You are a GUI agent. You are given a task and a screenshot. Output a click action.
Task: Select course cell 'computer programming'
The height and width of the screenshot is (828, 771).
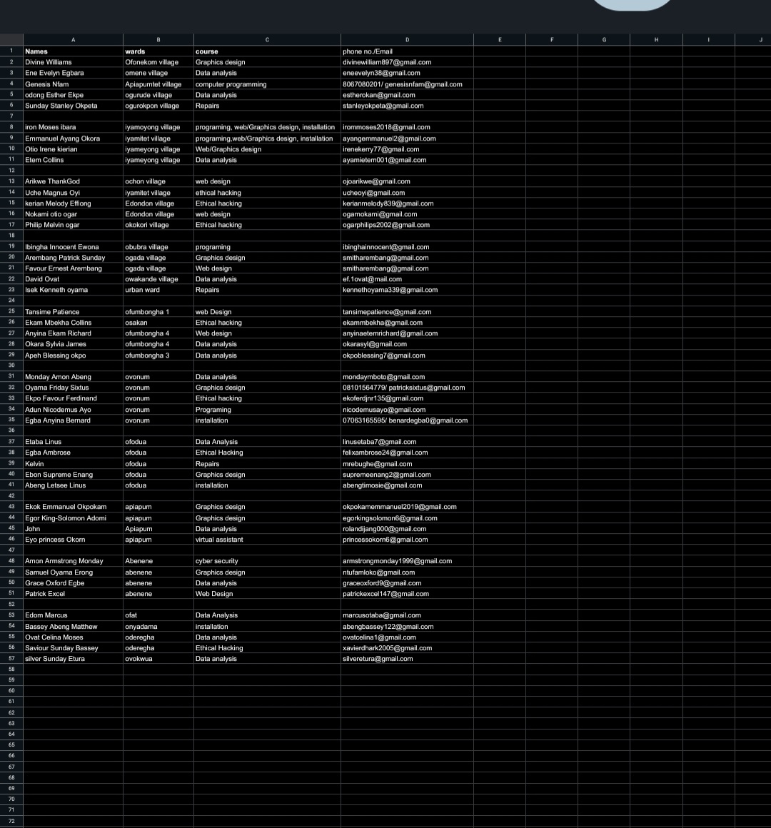coord(267,84)
